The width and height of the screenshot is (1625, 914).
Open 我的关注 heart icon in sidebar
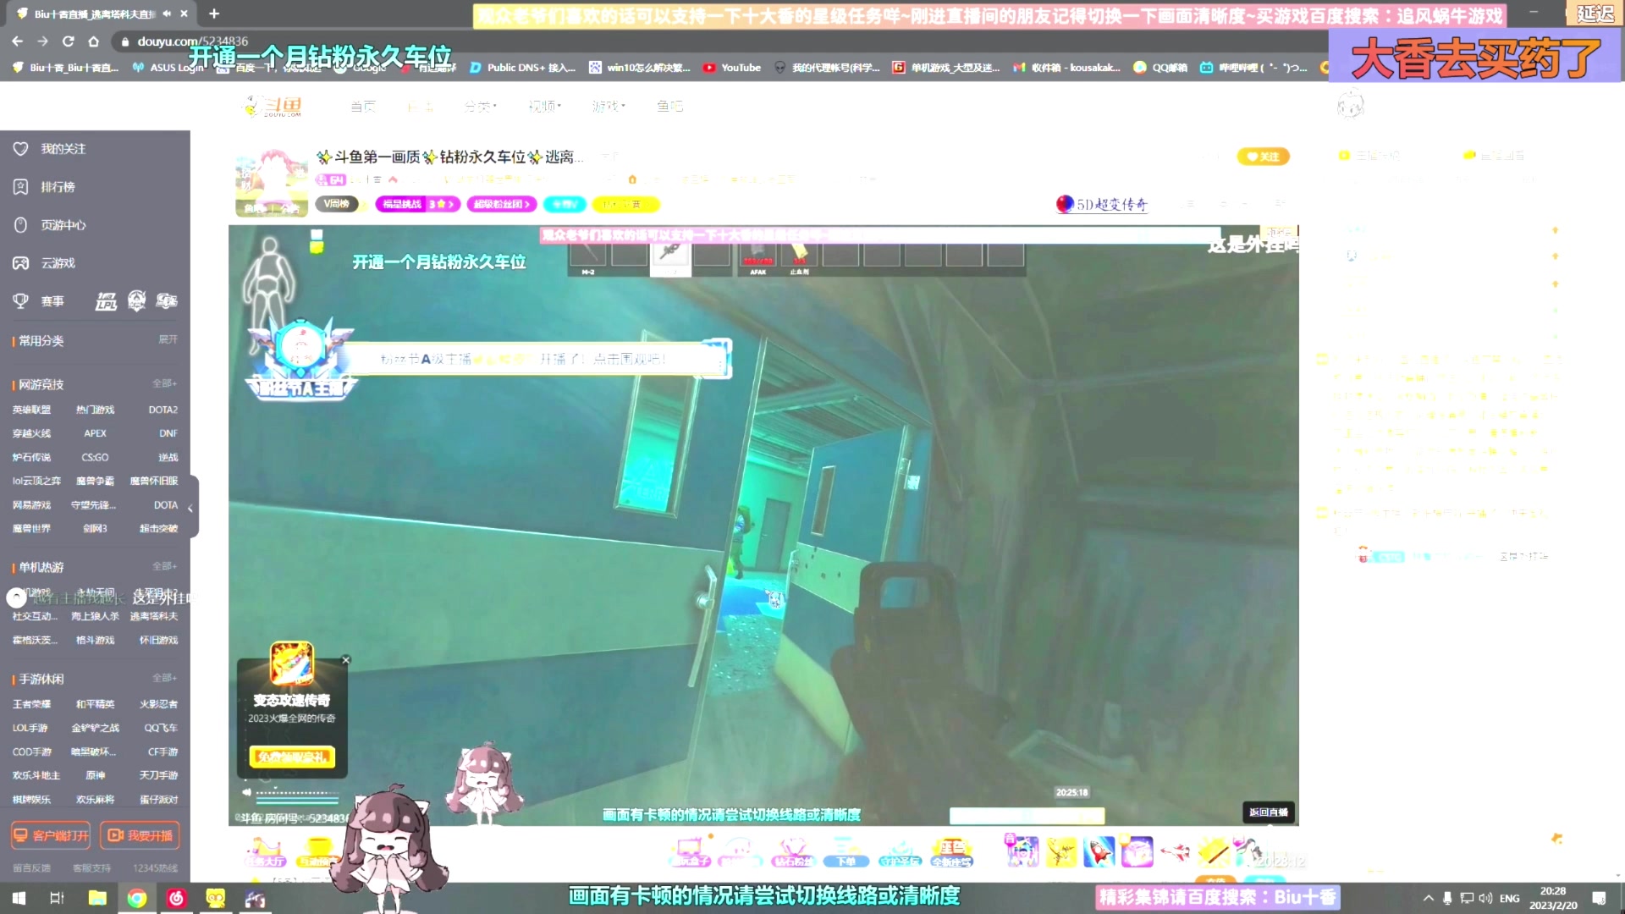pyautogui.click(x=20, y=148)
